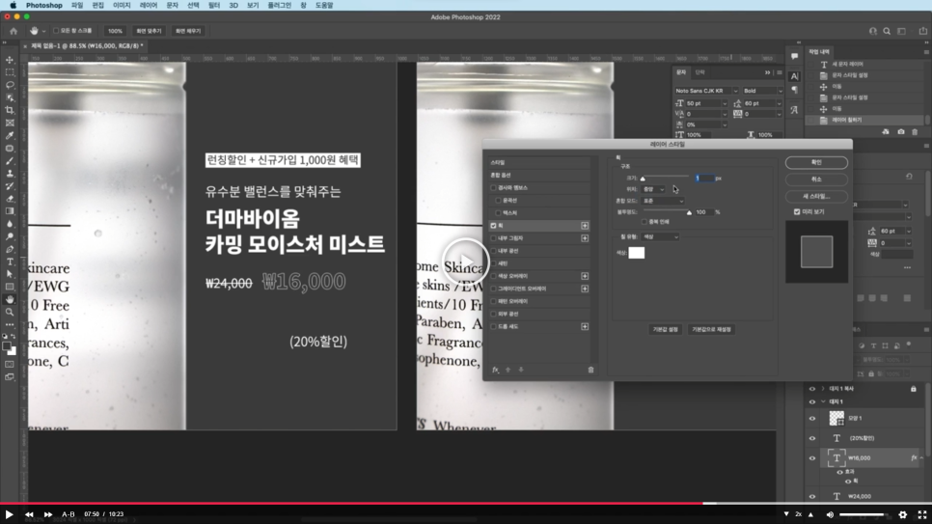Viewport: 932px width, 524px height.
Task: Add another Drop Shadow with plus icon
Action: coord(585,326)
